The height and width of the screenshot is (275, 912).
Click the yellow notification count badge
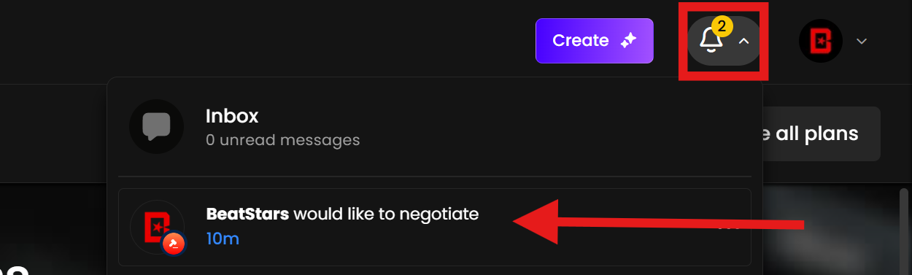pos(721,27)
